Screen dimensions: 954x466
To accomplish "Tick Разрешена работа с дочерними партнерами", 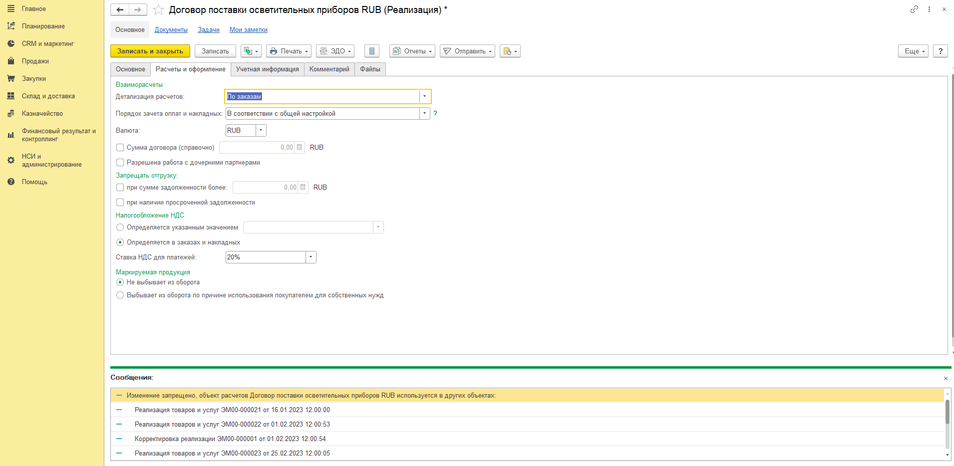I will coord(120,162).
